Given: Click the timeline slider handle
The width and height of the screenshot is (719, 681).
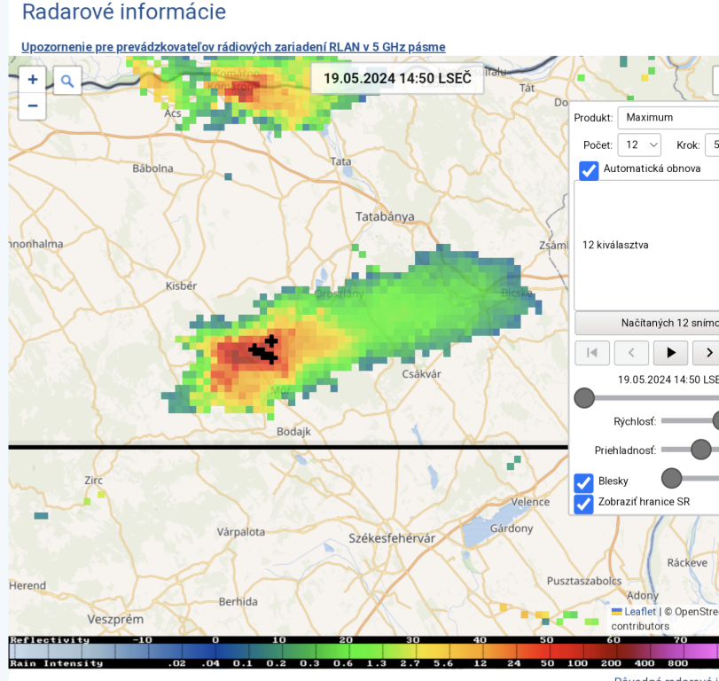Looking at the screenshot, I should click(584, 397).
